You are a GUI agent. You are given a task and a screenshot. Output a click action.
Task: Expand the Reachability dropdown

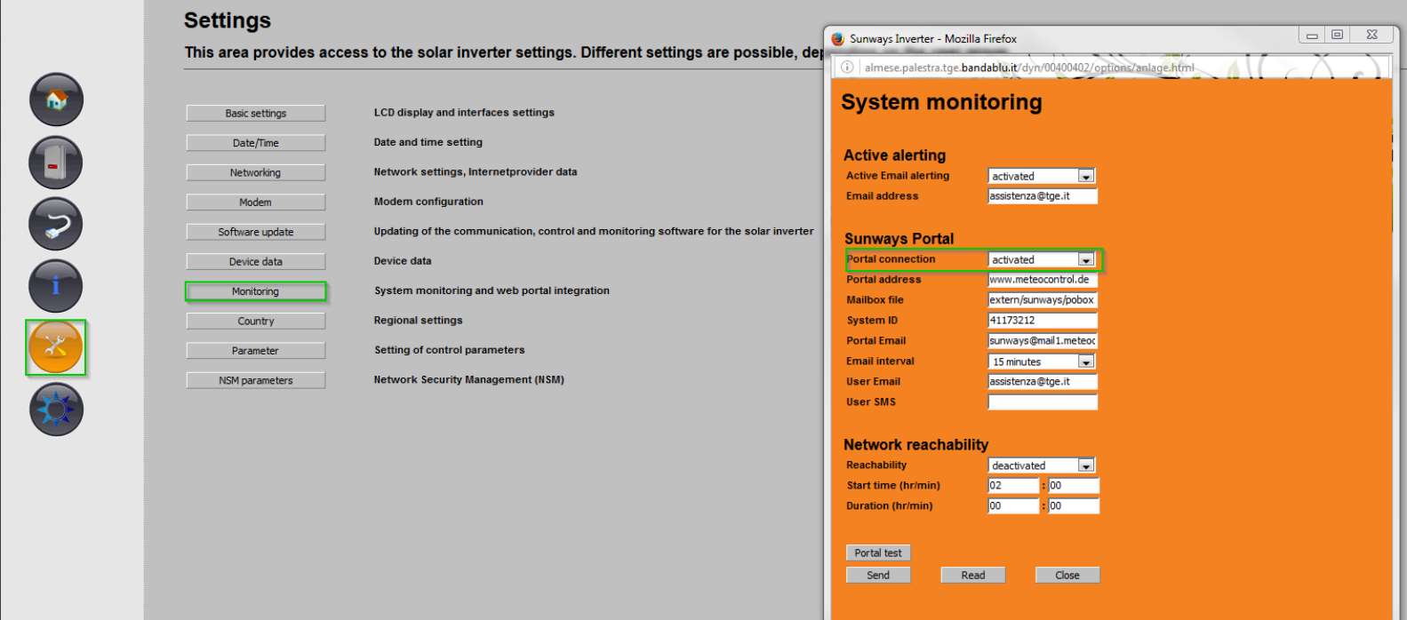(x=1042, y=465)
